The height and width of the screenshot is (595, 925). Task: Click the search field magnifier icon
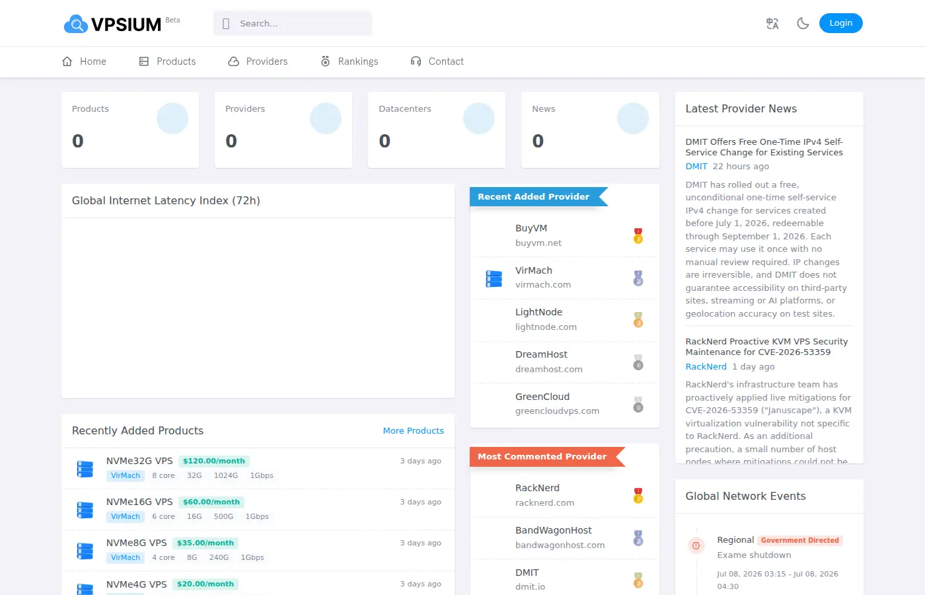coord(226,24)
